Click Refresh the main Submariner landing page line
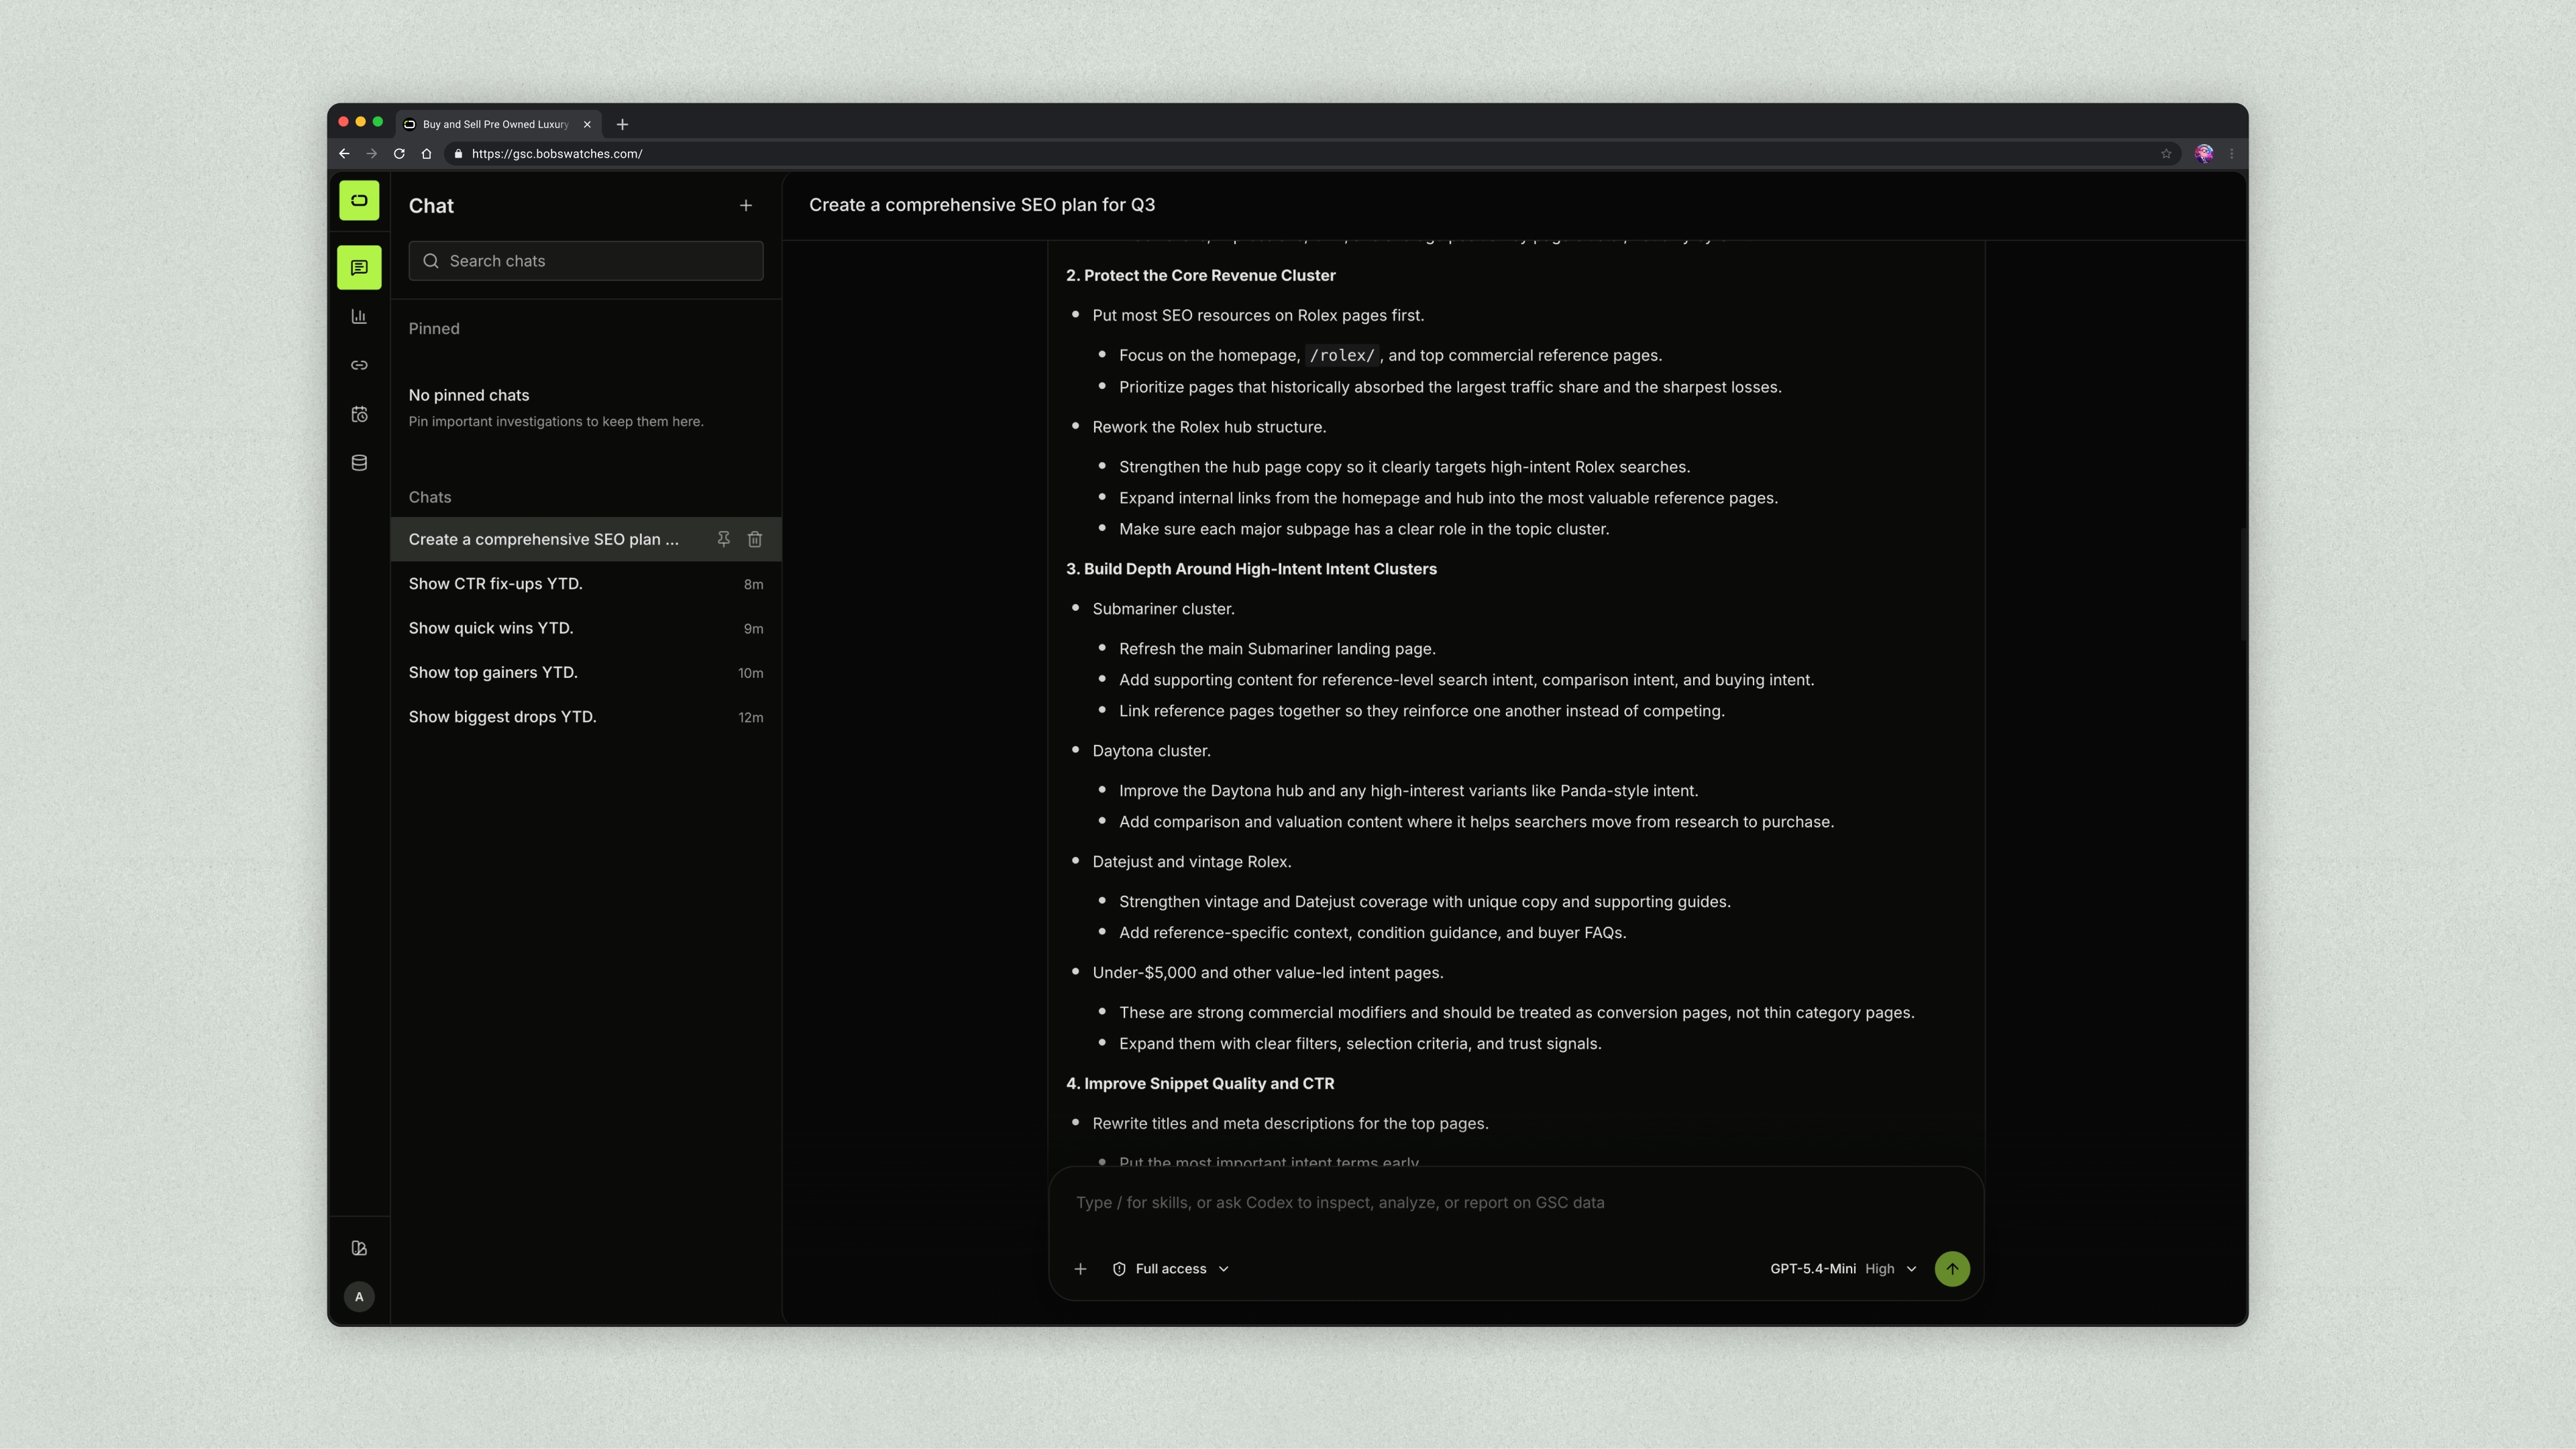Screen dimensions: 2576x1449 (x=1277, y=650)
